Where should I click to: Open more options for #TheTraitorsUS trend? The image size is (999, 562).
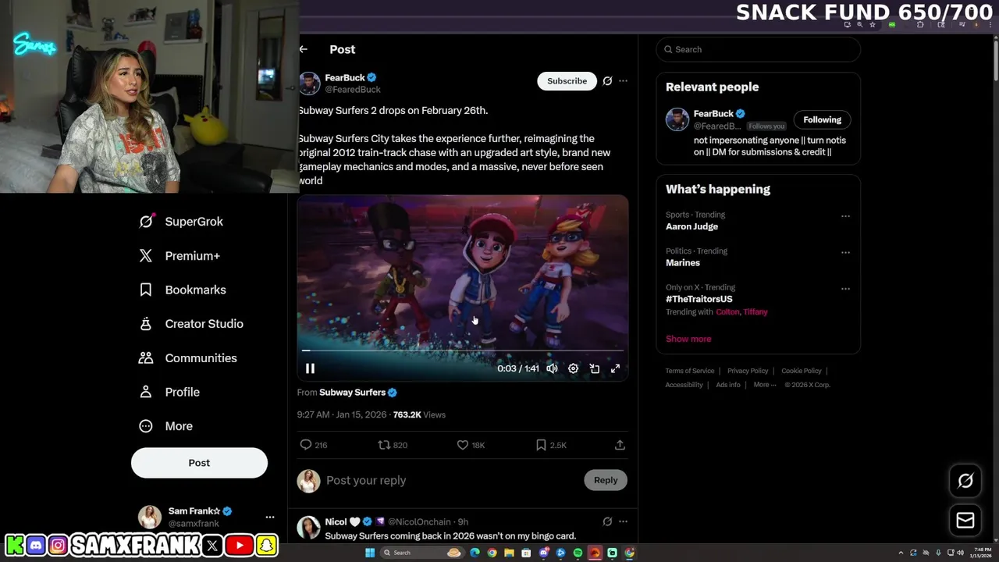pyautogui.click(x=845, y=289)
